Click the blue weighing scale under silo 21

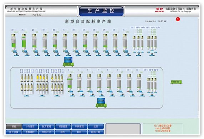68,62
